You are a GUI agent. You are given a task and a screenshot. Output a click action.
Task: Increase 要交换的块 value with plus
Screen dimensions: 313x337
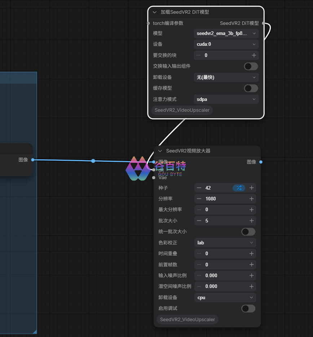pyautogui.click(x=254, y=56)
